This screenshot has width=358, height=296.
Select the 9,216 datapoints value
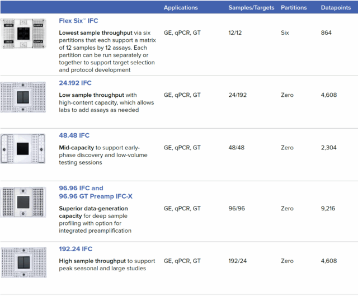pos(330,209)
